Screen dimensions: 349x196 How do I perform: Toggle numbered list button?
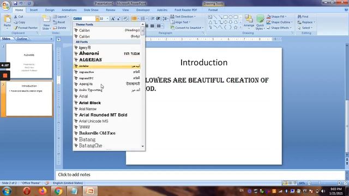point(143,19)
